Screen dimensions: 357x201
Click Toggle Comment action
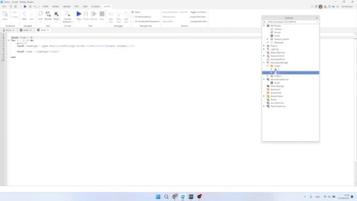tap(198, 12)
